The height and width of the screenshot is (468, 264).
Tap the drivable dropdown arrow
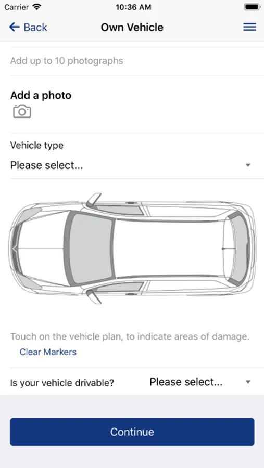click(x=248, y=382)
